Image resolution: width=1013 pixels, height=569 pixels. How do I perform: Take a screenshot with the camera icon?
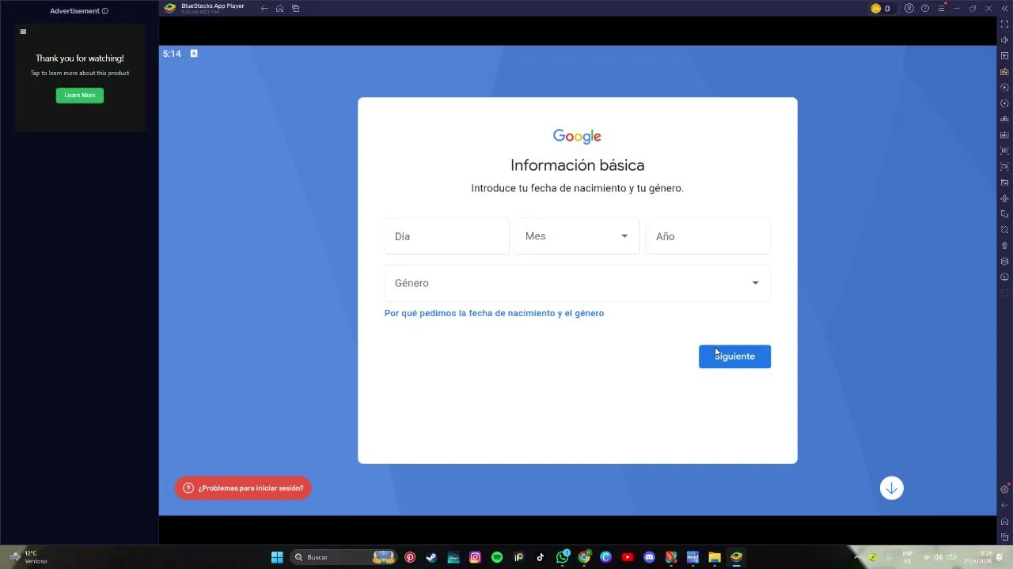[1004, 151]
